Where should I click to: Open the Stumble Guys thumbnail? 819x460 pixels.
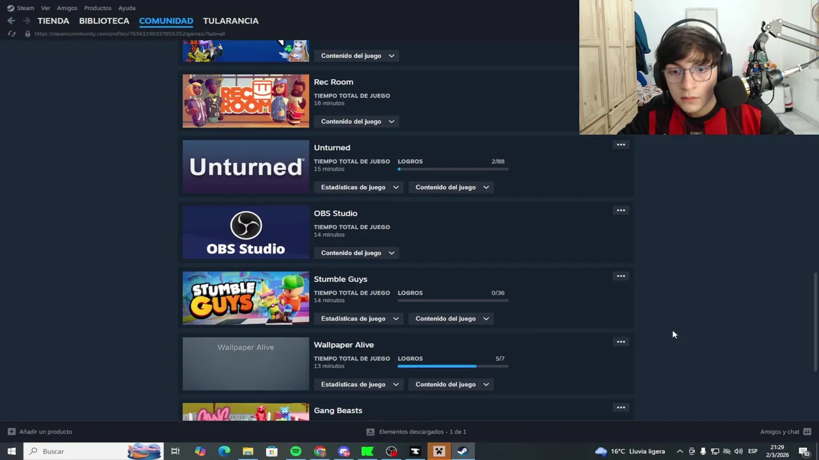246,298
